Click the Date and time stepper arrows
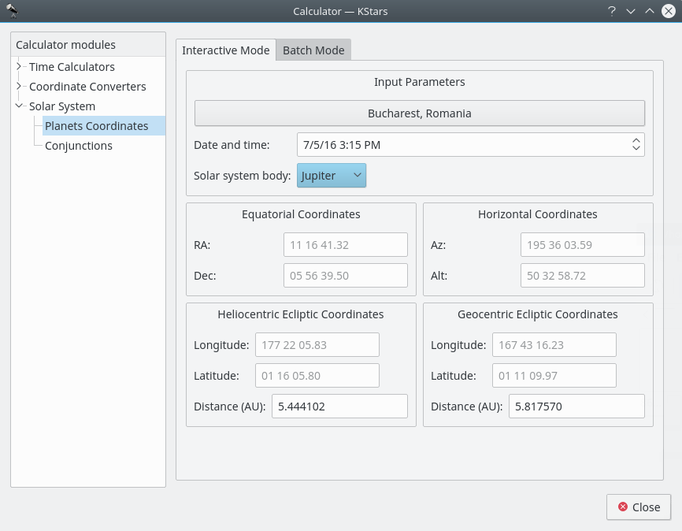This screenshot has height=531, width=682. [x=636, y=145]
